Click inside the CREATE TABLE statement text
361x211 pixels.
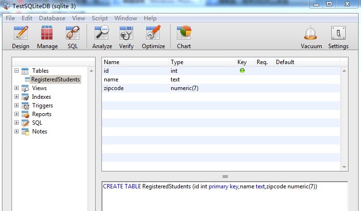tap(210, 186)
